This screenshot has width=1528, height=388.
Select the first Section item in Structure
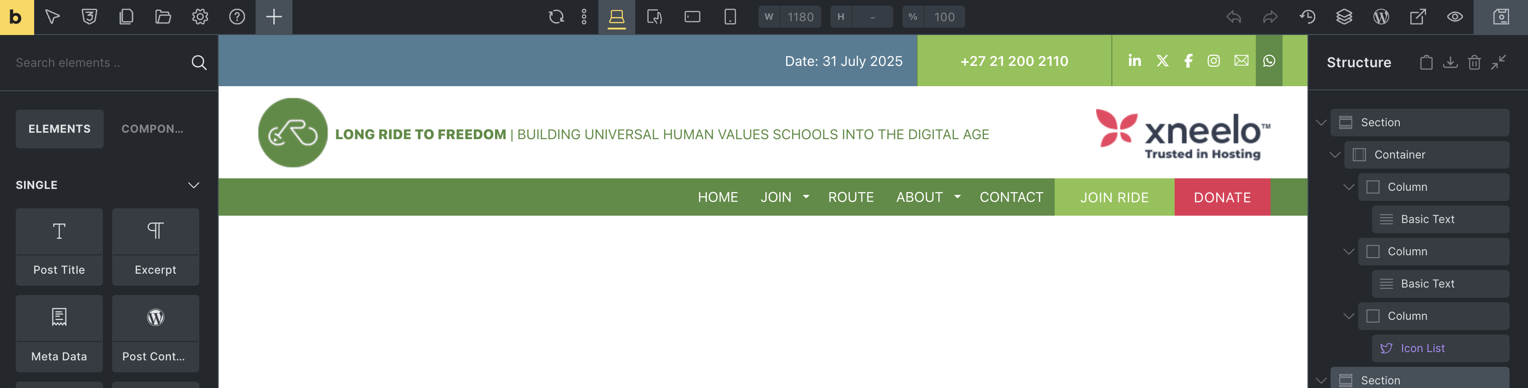pos(1420,123)
